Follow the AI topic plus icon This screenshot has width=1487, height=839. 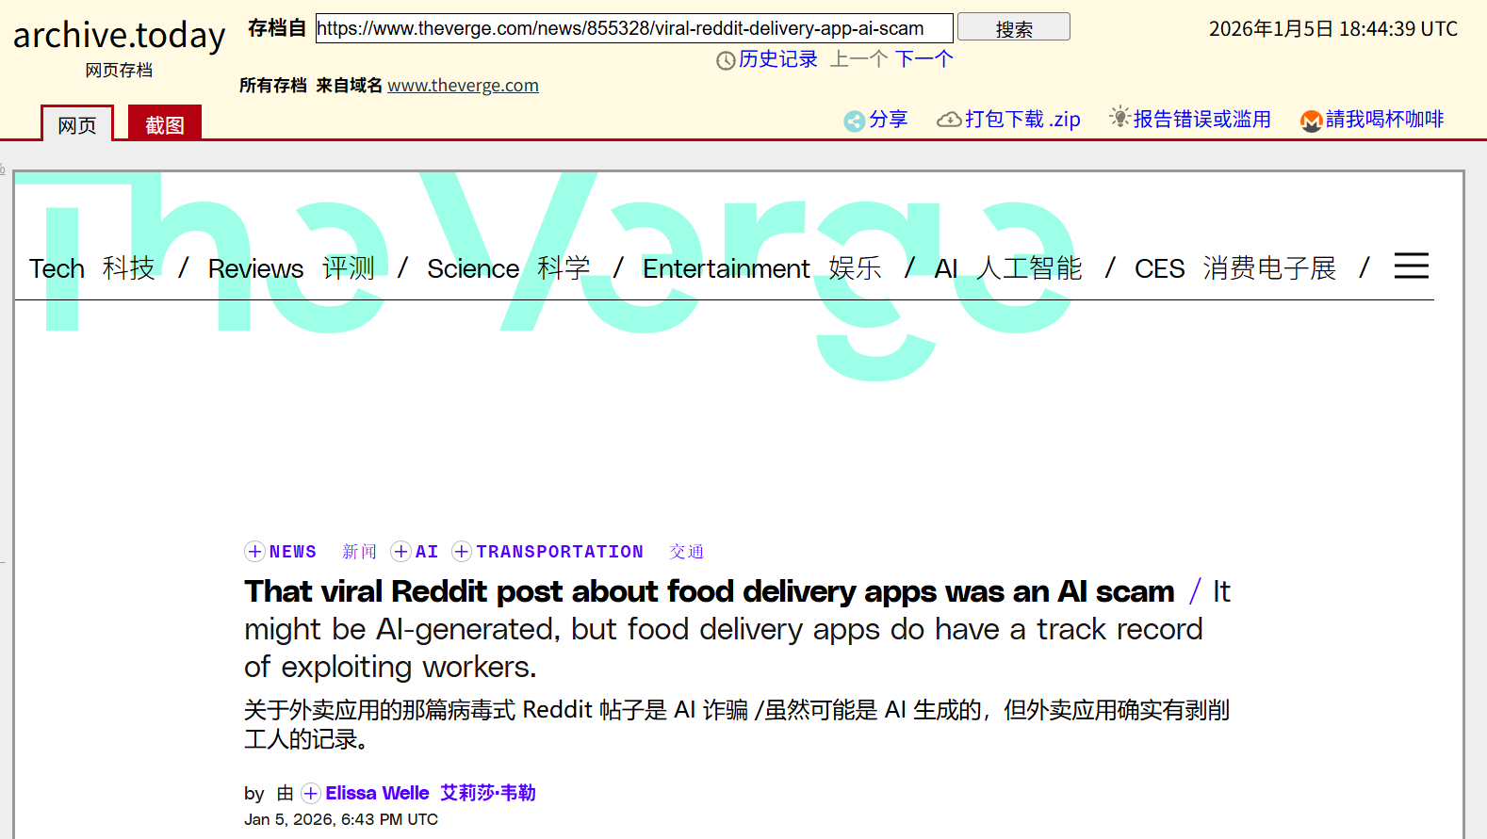400,552
